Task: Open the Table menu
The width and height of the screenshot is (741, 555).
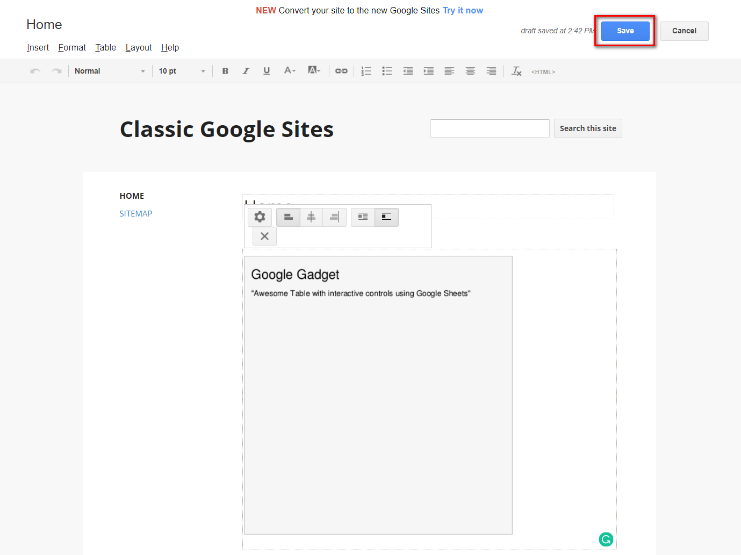Action: click(x=106, y=47)
